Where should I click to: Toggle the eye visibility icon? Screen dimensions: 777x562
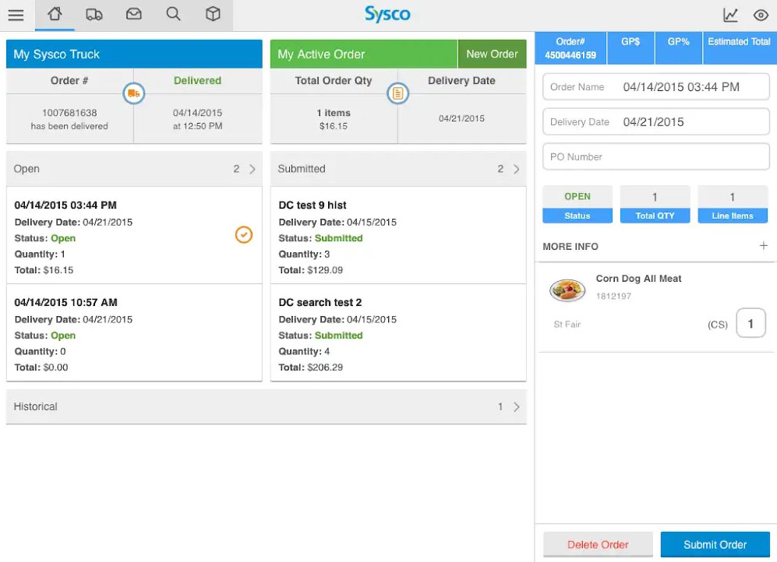(x=761, y=16)
